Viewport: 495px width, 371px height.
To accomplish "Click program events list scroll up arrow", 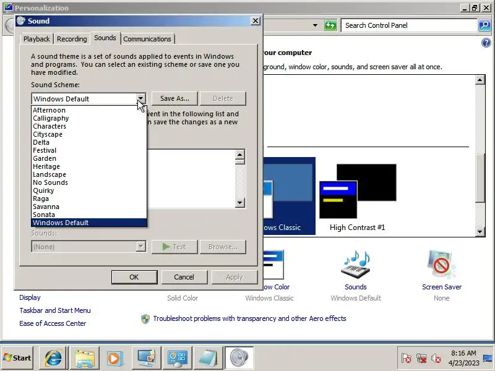I will [x=239, y=155].
